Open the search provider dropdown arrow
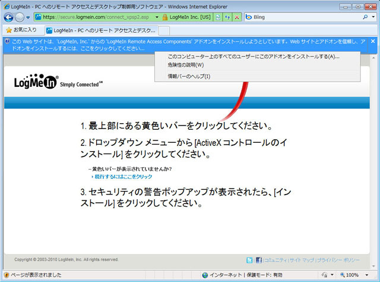380x282 pixels. 373,17
